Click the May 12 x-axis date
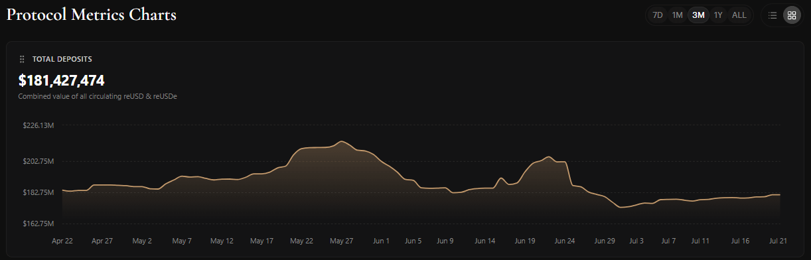Image resolution: width=811 pixels, height=260 pixels. click(221, 241)
